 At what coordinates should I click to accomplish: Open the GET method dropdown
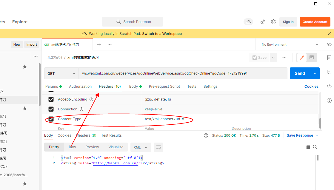click(x=61, y=73)
